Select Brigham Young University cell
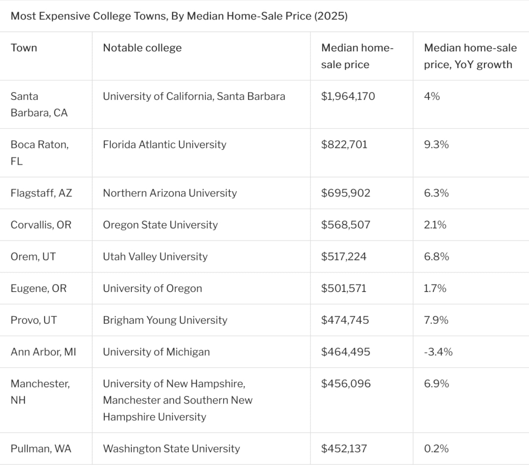This screenshot has height=465, width=529. pyautogui.click(x=165, y=320)
